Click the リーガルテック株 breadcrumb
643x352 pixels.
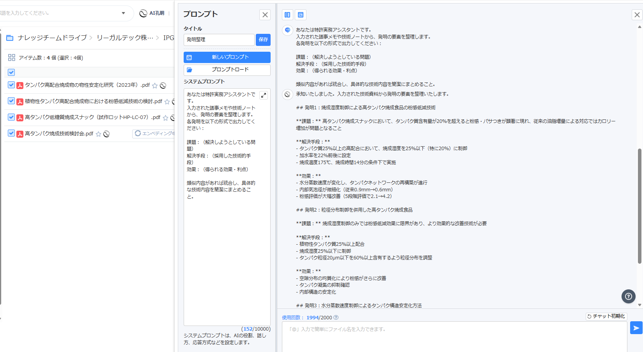tap(125, 38)
